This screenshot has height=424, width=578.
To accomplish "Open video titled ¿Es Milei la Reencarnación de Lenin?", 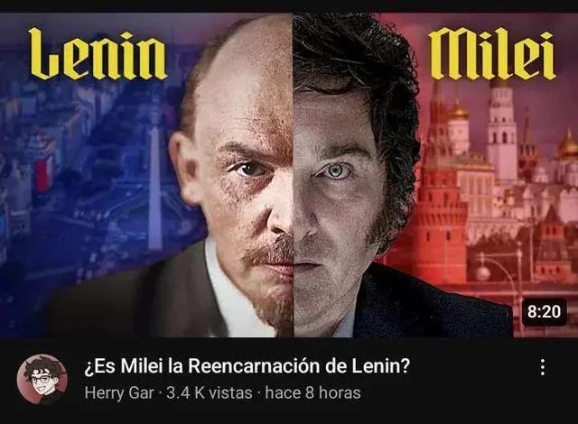I will click(247, 366).
